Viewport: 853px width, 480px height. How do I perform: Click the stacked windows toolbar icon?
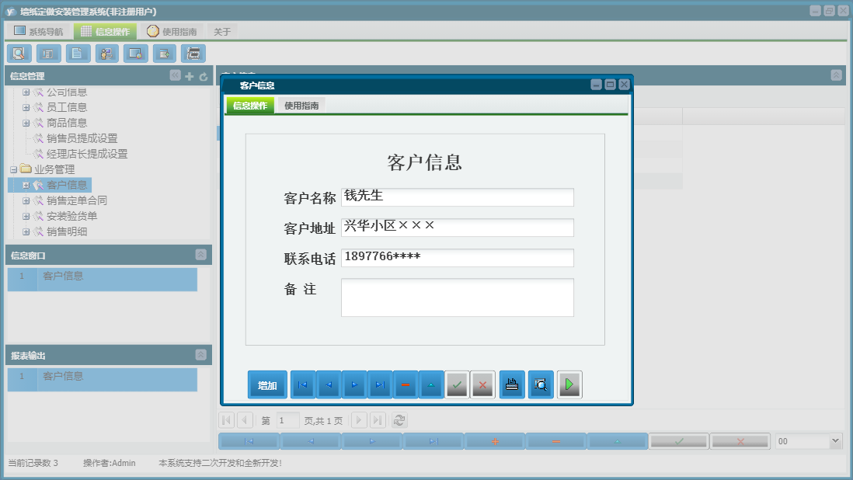pyautogui.click(x=193, y=54)
